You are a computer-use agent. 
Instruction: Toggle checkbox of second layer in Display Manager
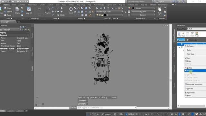182,47
